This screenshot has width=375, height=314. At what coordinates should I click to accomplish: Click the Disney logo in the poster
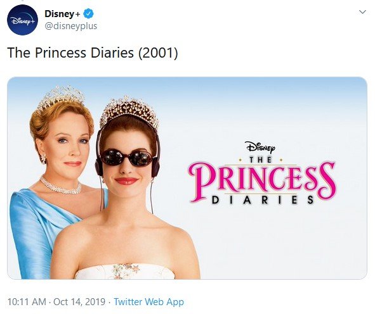coord(260,147)
